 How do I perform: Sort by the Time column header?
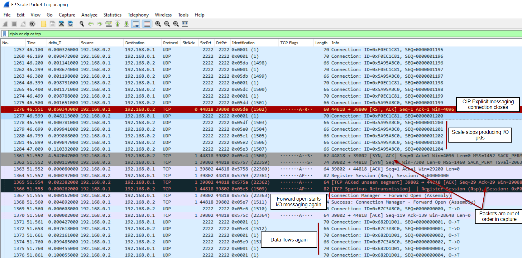pos(36,43)
